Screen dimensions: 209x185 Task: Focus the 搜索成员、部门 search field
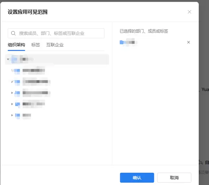(x=59, y=34)
